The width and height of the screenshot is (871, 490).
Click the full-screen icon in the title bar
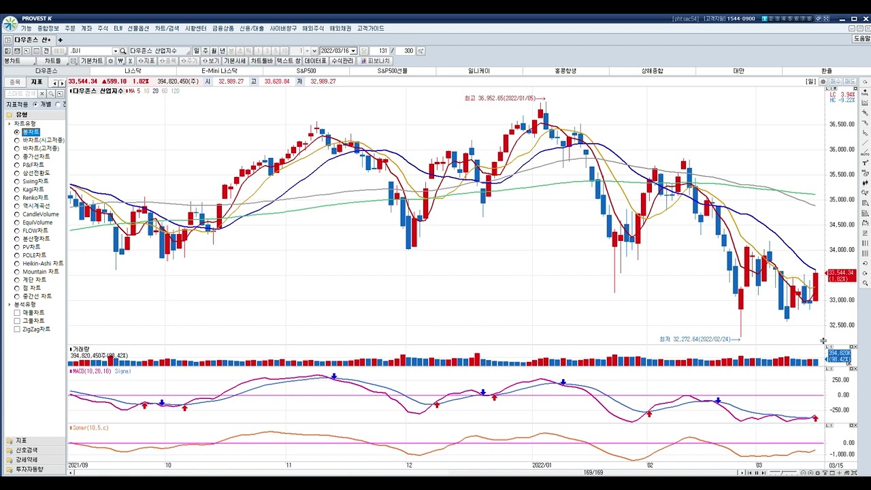pyautogui.click(x=826, y=18)
